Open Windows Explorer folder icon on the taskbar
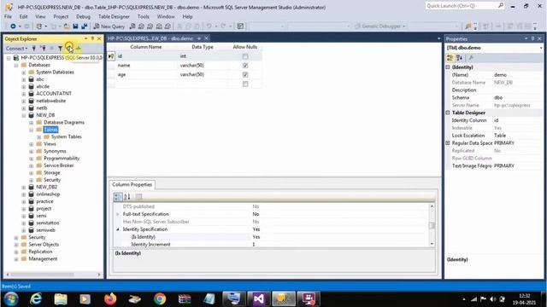The image size is (547, 307). click(x=61, y=298)
